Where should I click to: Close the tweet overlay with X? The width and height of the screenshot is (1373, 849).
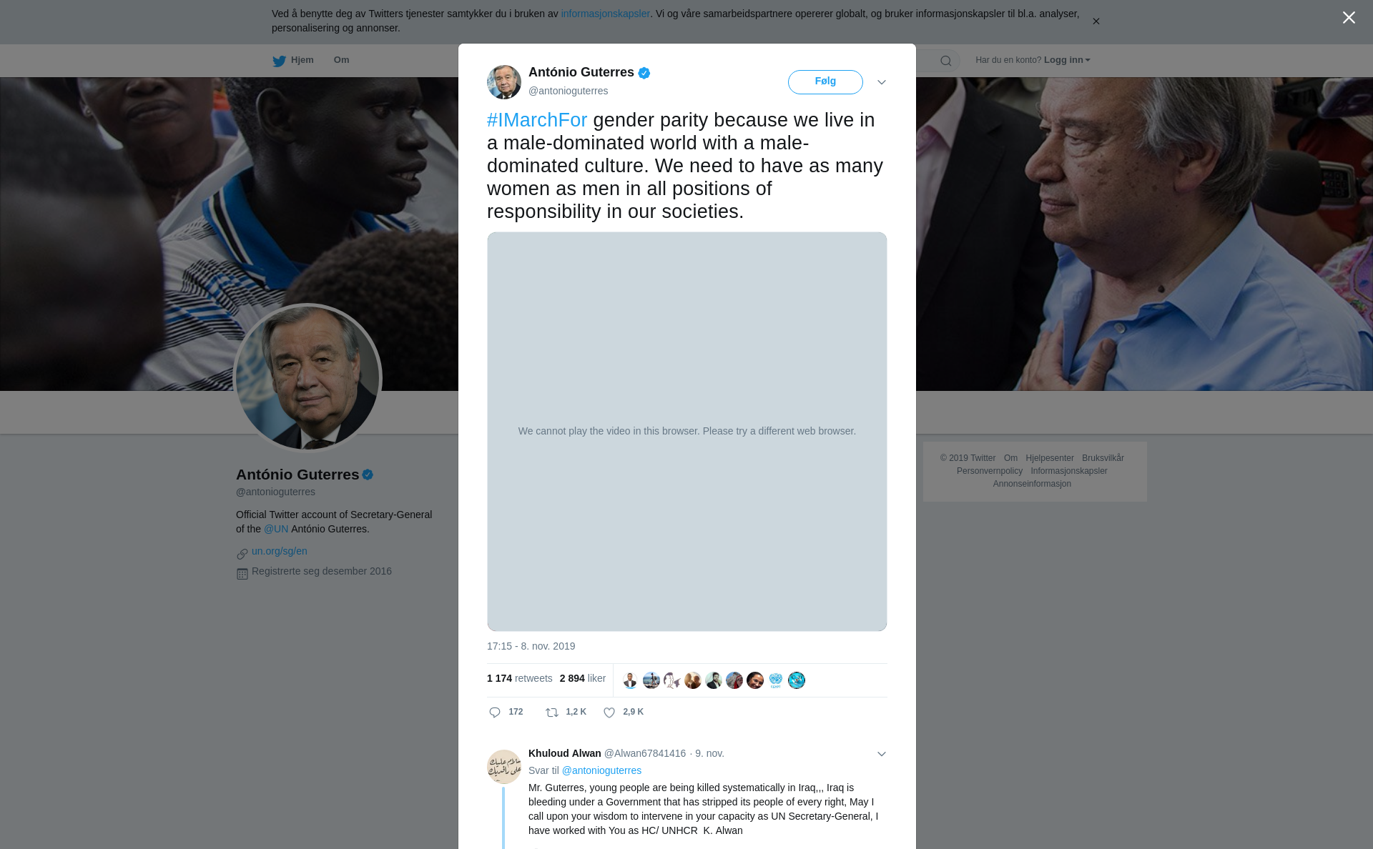point(1349,18)
